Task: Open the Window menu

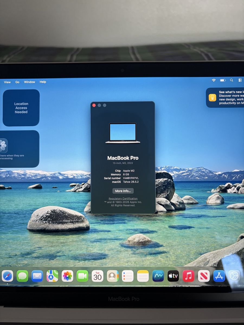Action: [30, 82]
